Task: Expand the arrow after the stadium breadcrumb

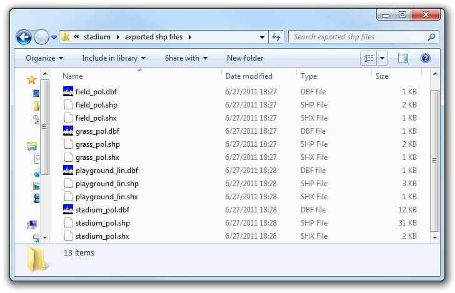Action: click(117, 37)
